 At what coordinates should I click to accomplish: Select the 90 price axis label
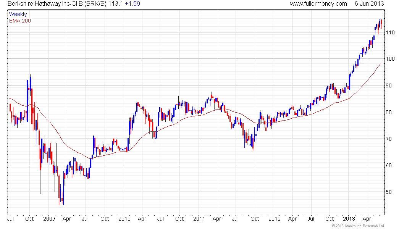389,85
